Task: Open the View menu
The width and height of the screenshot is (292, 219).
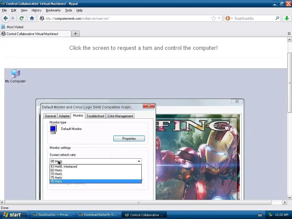Action: [x=24, y=10]
